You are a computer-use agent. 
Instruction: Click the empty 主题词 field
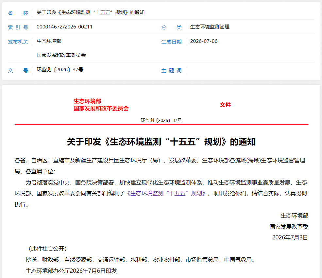click(250, 70)
